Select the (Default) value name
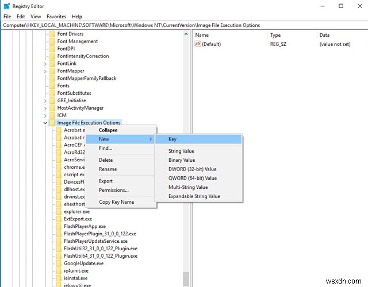Viewport: 368px width, 287px height. [212, 44]
